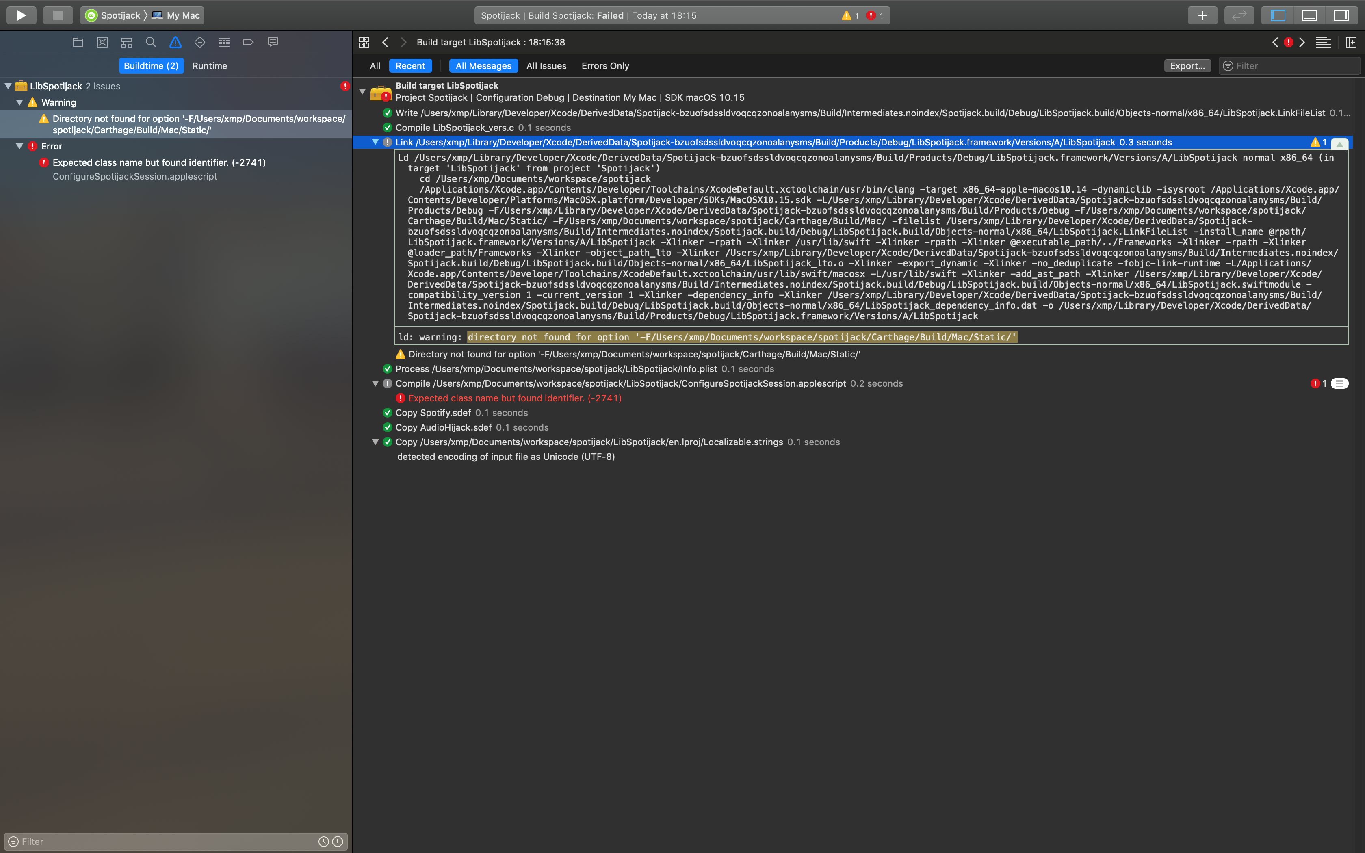Toggle the navigator panel visibility
The height and width of the screenshot is (853, 1365).
1278,15
